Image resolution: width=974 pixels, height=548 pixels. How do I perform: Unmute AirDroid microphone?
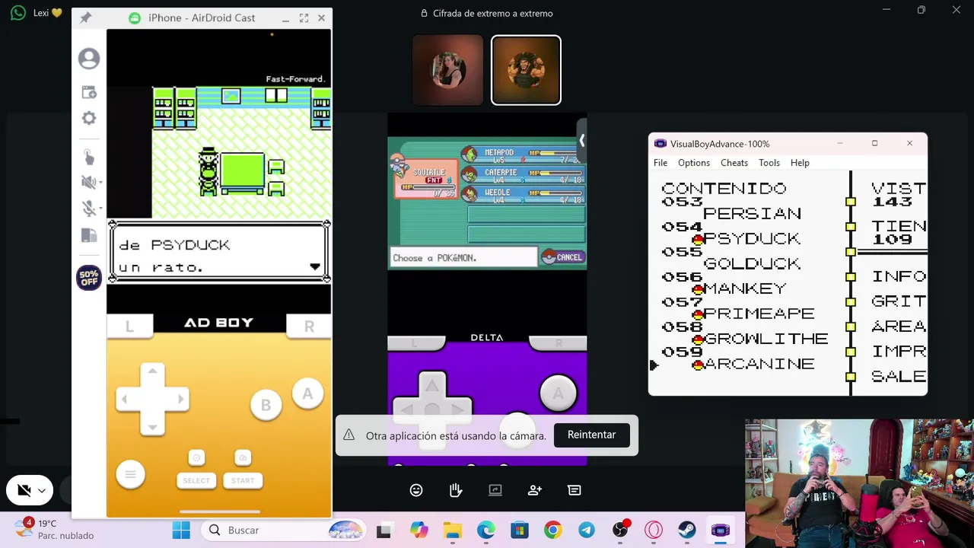click(88, 209)
